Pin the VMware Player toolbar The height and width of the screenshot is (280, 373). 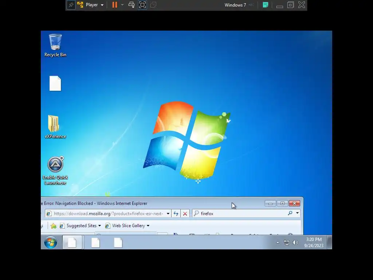tap(71, 5)
